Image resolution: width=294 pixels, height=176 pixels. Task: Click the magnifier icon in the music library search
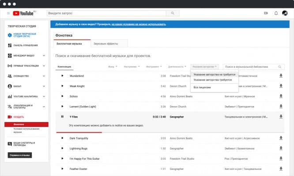pyautogui.click(x=279, y=67)
